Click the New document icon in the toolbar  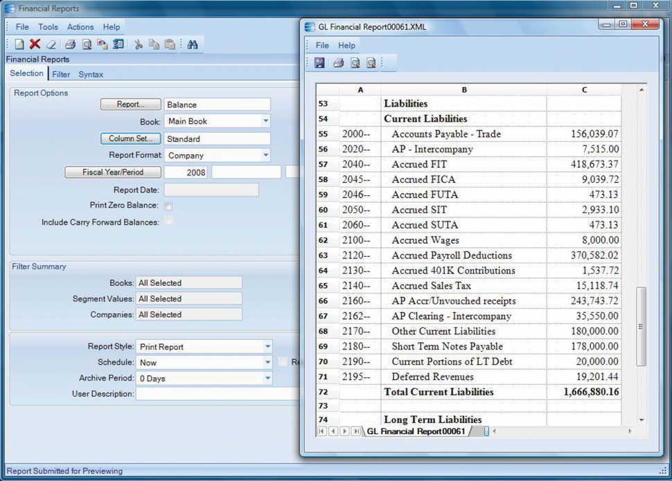(19, 44)
